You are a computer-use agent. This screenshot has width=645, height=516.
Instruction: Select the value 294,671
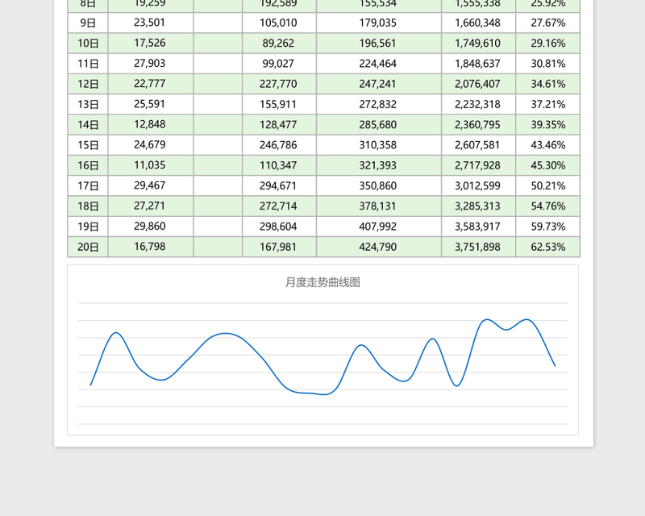[x=279, y=185]
